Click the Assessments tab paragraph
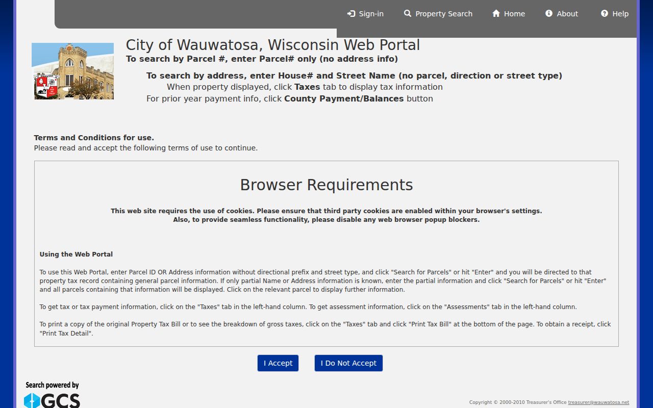The image size is (653, 408). pyautogui.click(x=308, y=307)
